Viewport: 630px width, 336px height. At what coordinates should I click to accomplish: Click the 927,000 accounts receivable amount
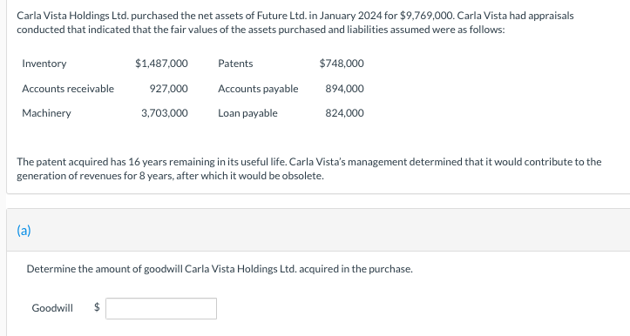point(169,88)
